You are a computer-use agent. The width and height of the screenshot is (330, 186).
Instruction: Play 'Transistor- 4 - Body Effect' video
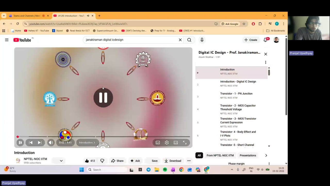pos(232,136)
